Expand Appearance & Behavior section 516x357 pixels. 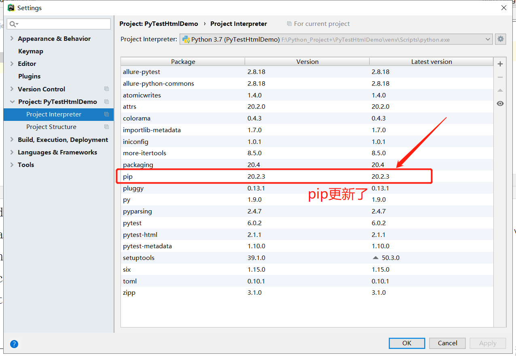coord(12,38)
